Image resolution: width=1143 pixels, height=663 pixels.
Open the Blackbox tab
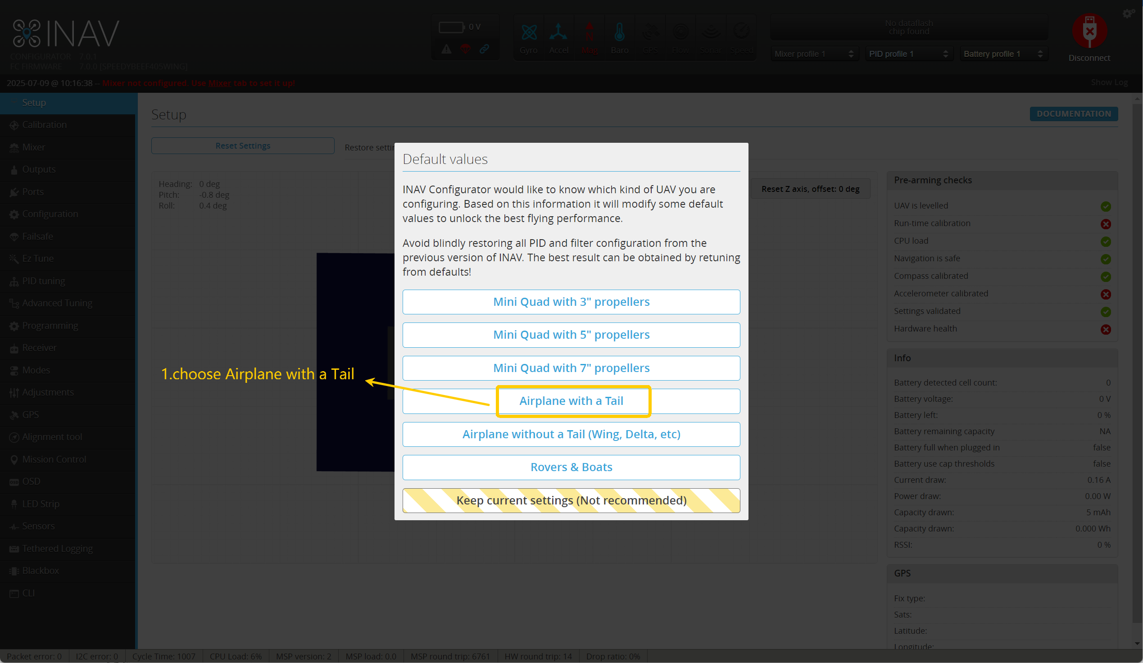pos(68,571)
